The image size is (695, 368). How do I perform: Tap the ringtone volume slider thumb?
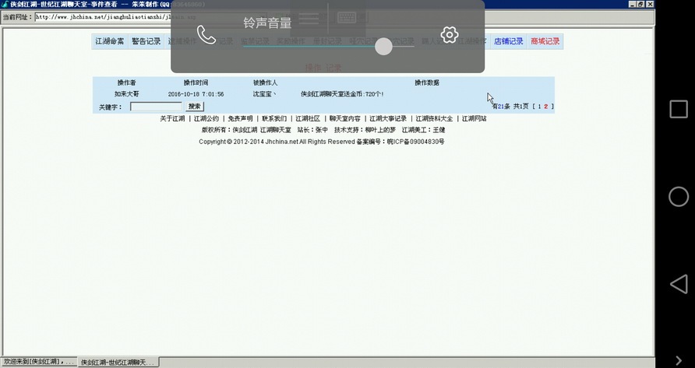coord(383,47)
